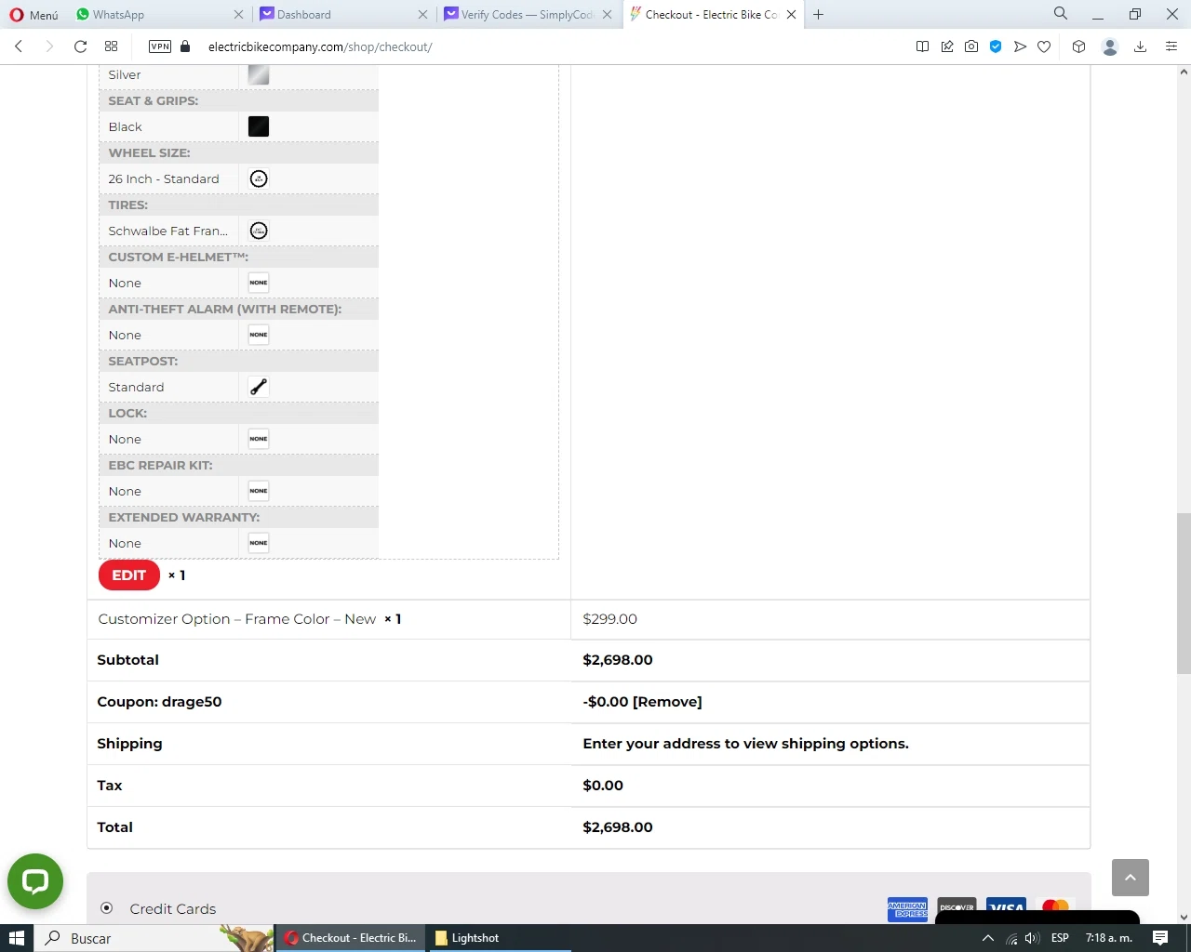Open the profile account icon
The image size is (1191, 952).
coord(1109,46)
